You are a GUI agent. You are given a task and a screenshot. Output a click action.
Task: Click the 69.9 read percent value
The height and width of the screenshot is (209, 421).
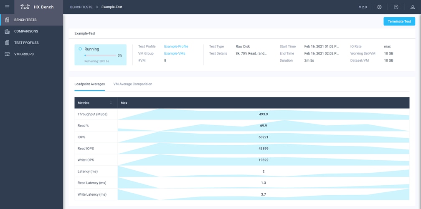pos(264,125)
